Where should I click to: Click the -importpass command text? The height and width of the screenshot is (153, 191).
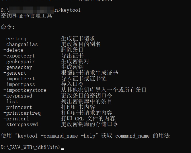(19, 84)
